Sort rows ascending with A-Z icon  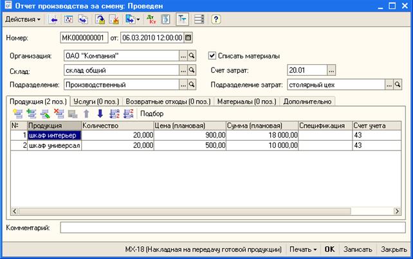[x=113, y=114]
